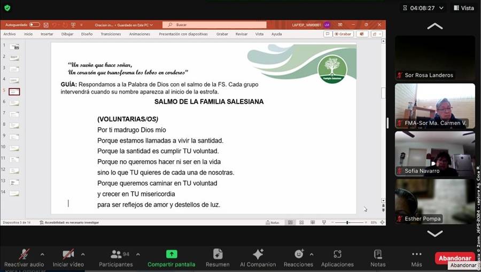Screen dimensions: 481x272
Task: Click the Buscar search field
Action: (214, 25)
